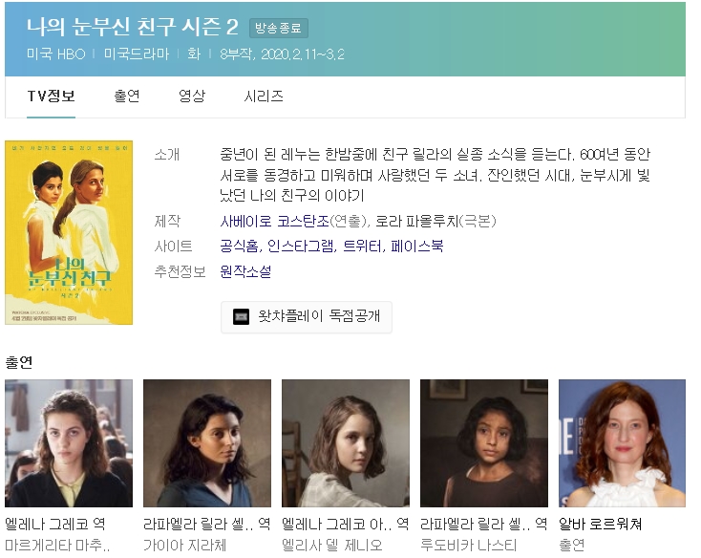Open the 왓챠플레이 독점공개 button

click(x=307, y=317)
